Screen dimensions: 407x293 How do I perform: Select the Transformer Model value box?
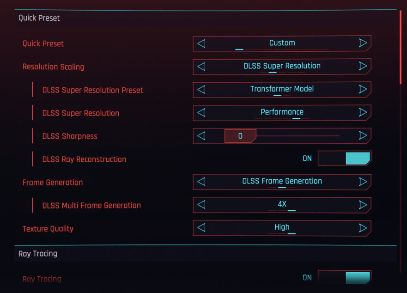(x=282, y=89)
